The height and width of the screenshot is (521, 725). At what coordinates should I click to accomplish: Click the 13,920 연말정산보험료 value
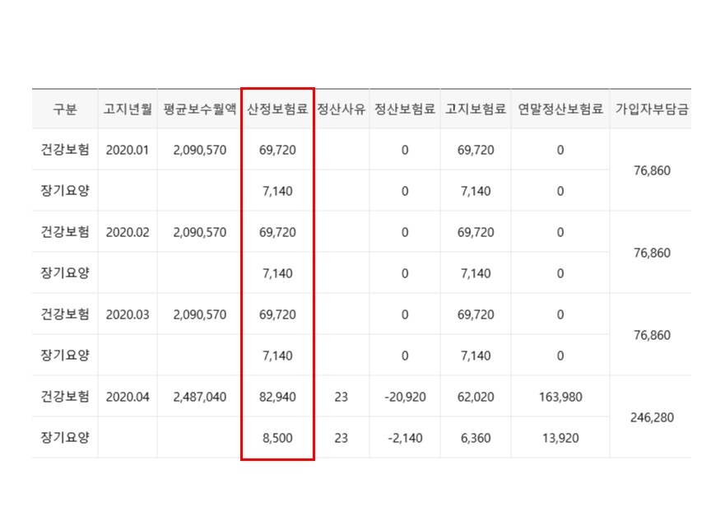tap(560, 438)
